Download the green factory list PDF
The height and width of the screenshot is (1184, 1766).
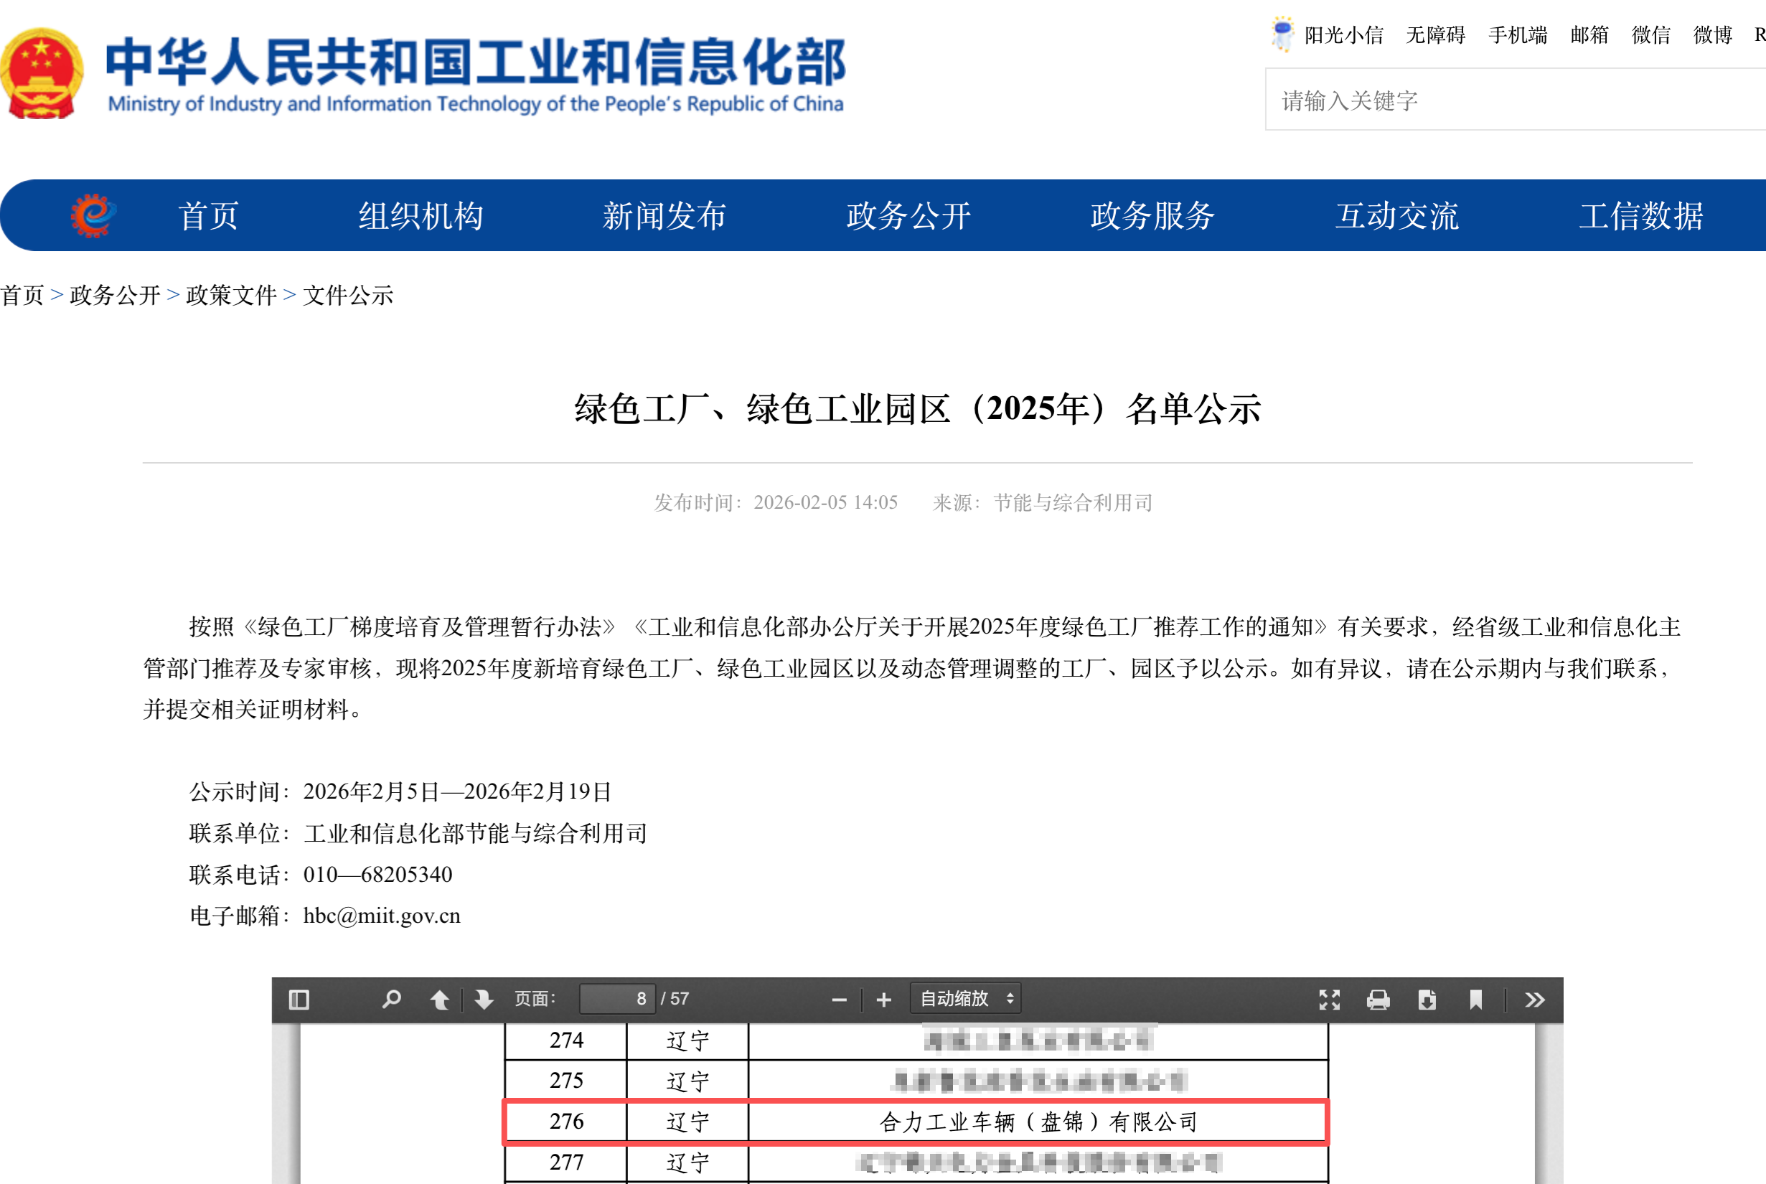1429,998
